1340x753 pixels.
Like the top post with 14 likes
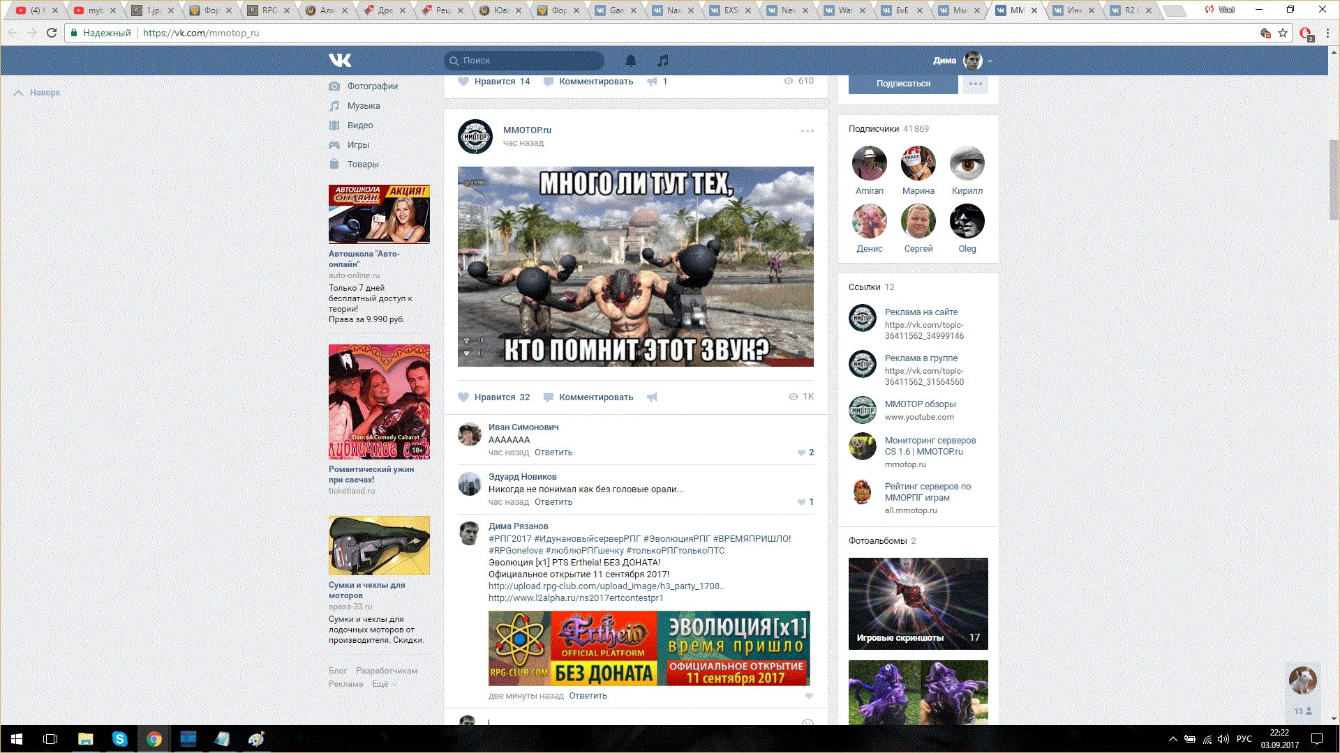pos(493,82)
